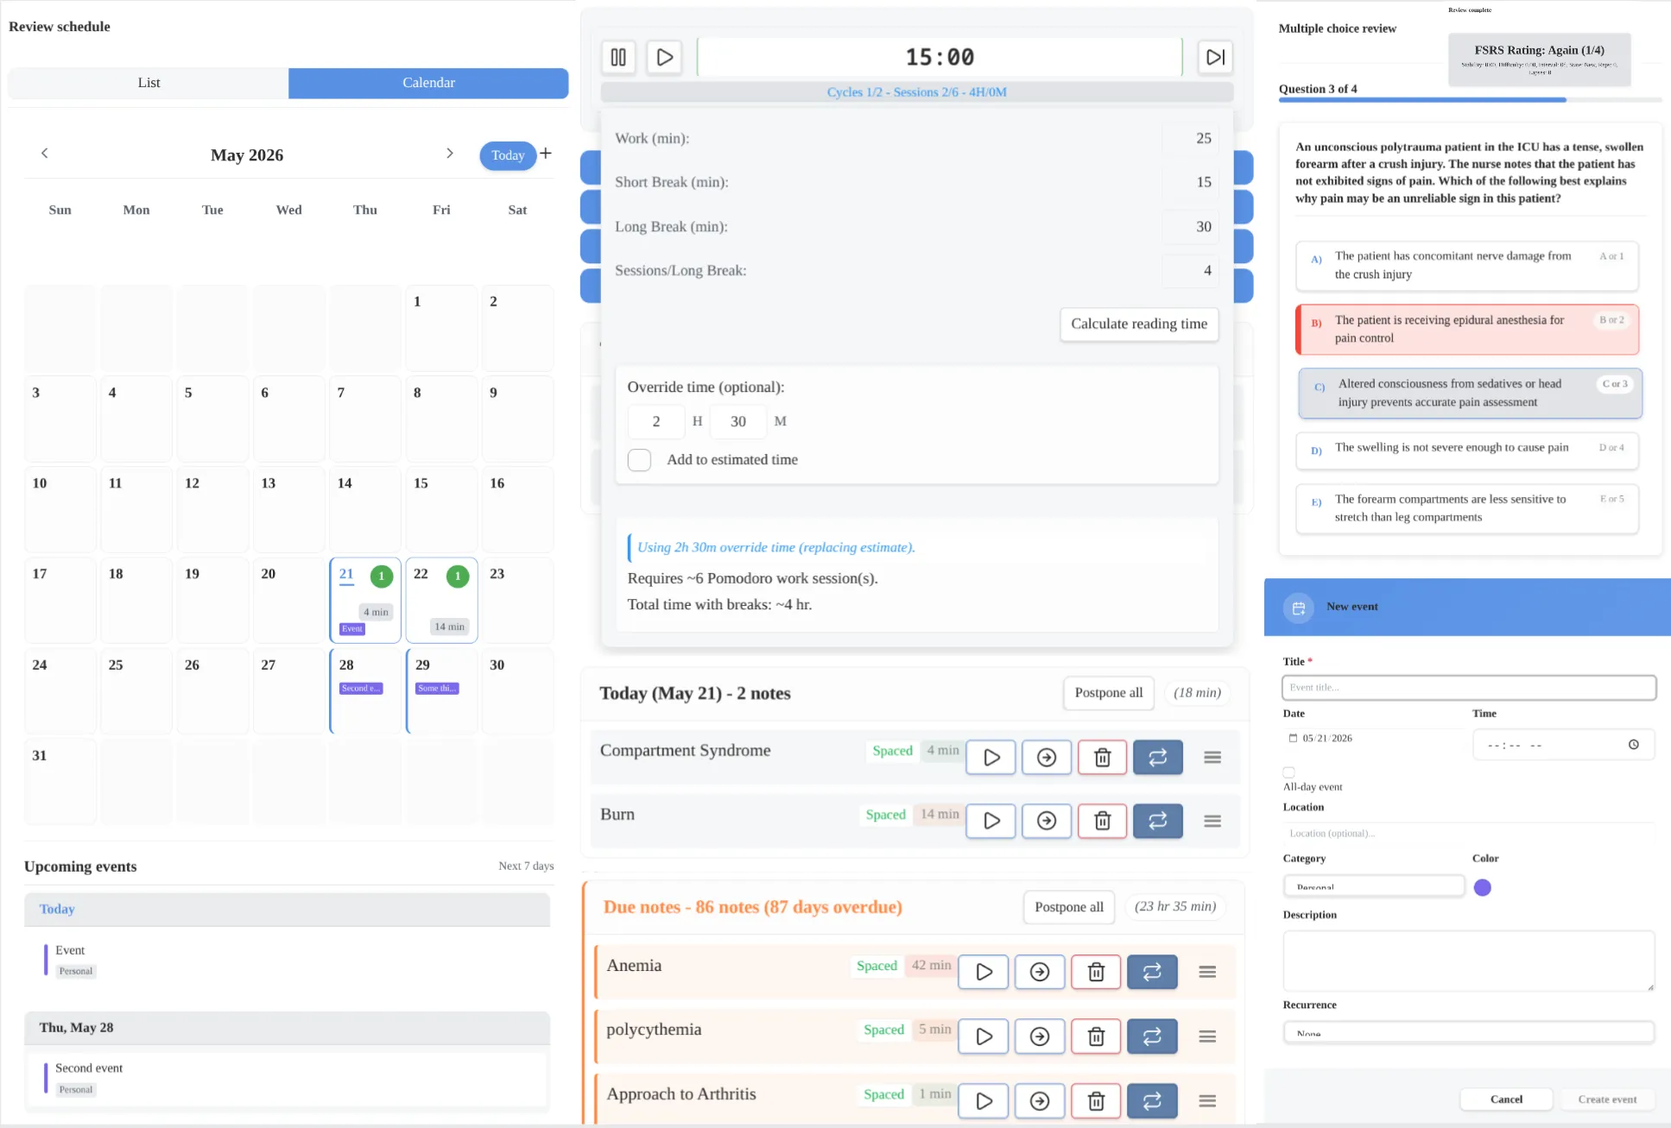Skip to next Pomodoro session
The width and height of the screenshot is (1671, 1128).
pyautogui.click(x=1215, y=57)
